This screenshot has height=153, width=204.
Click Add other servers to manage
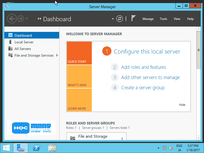150,78
